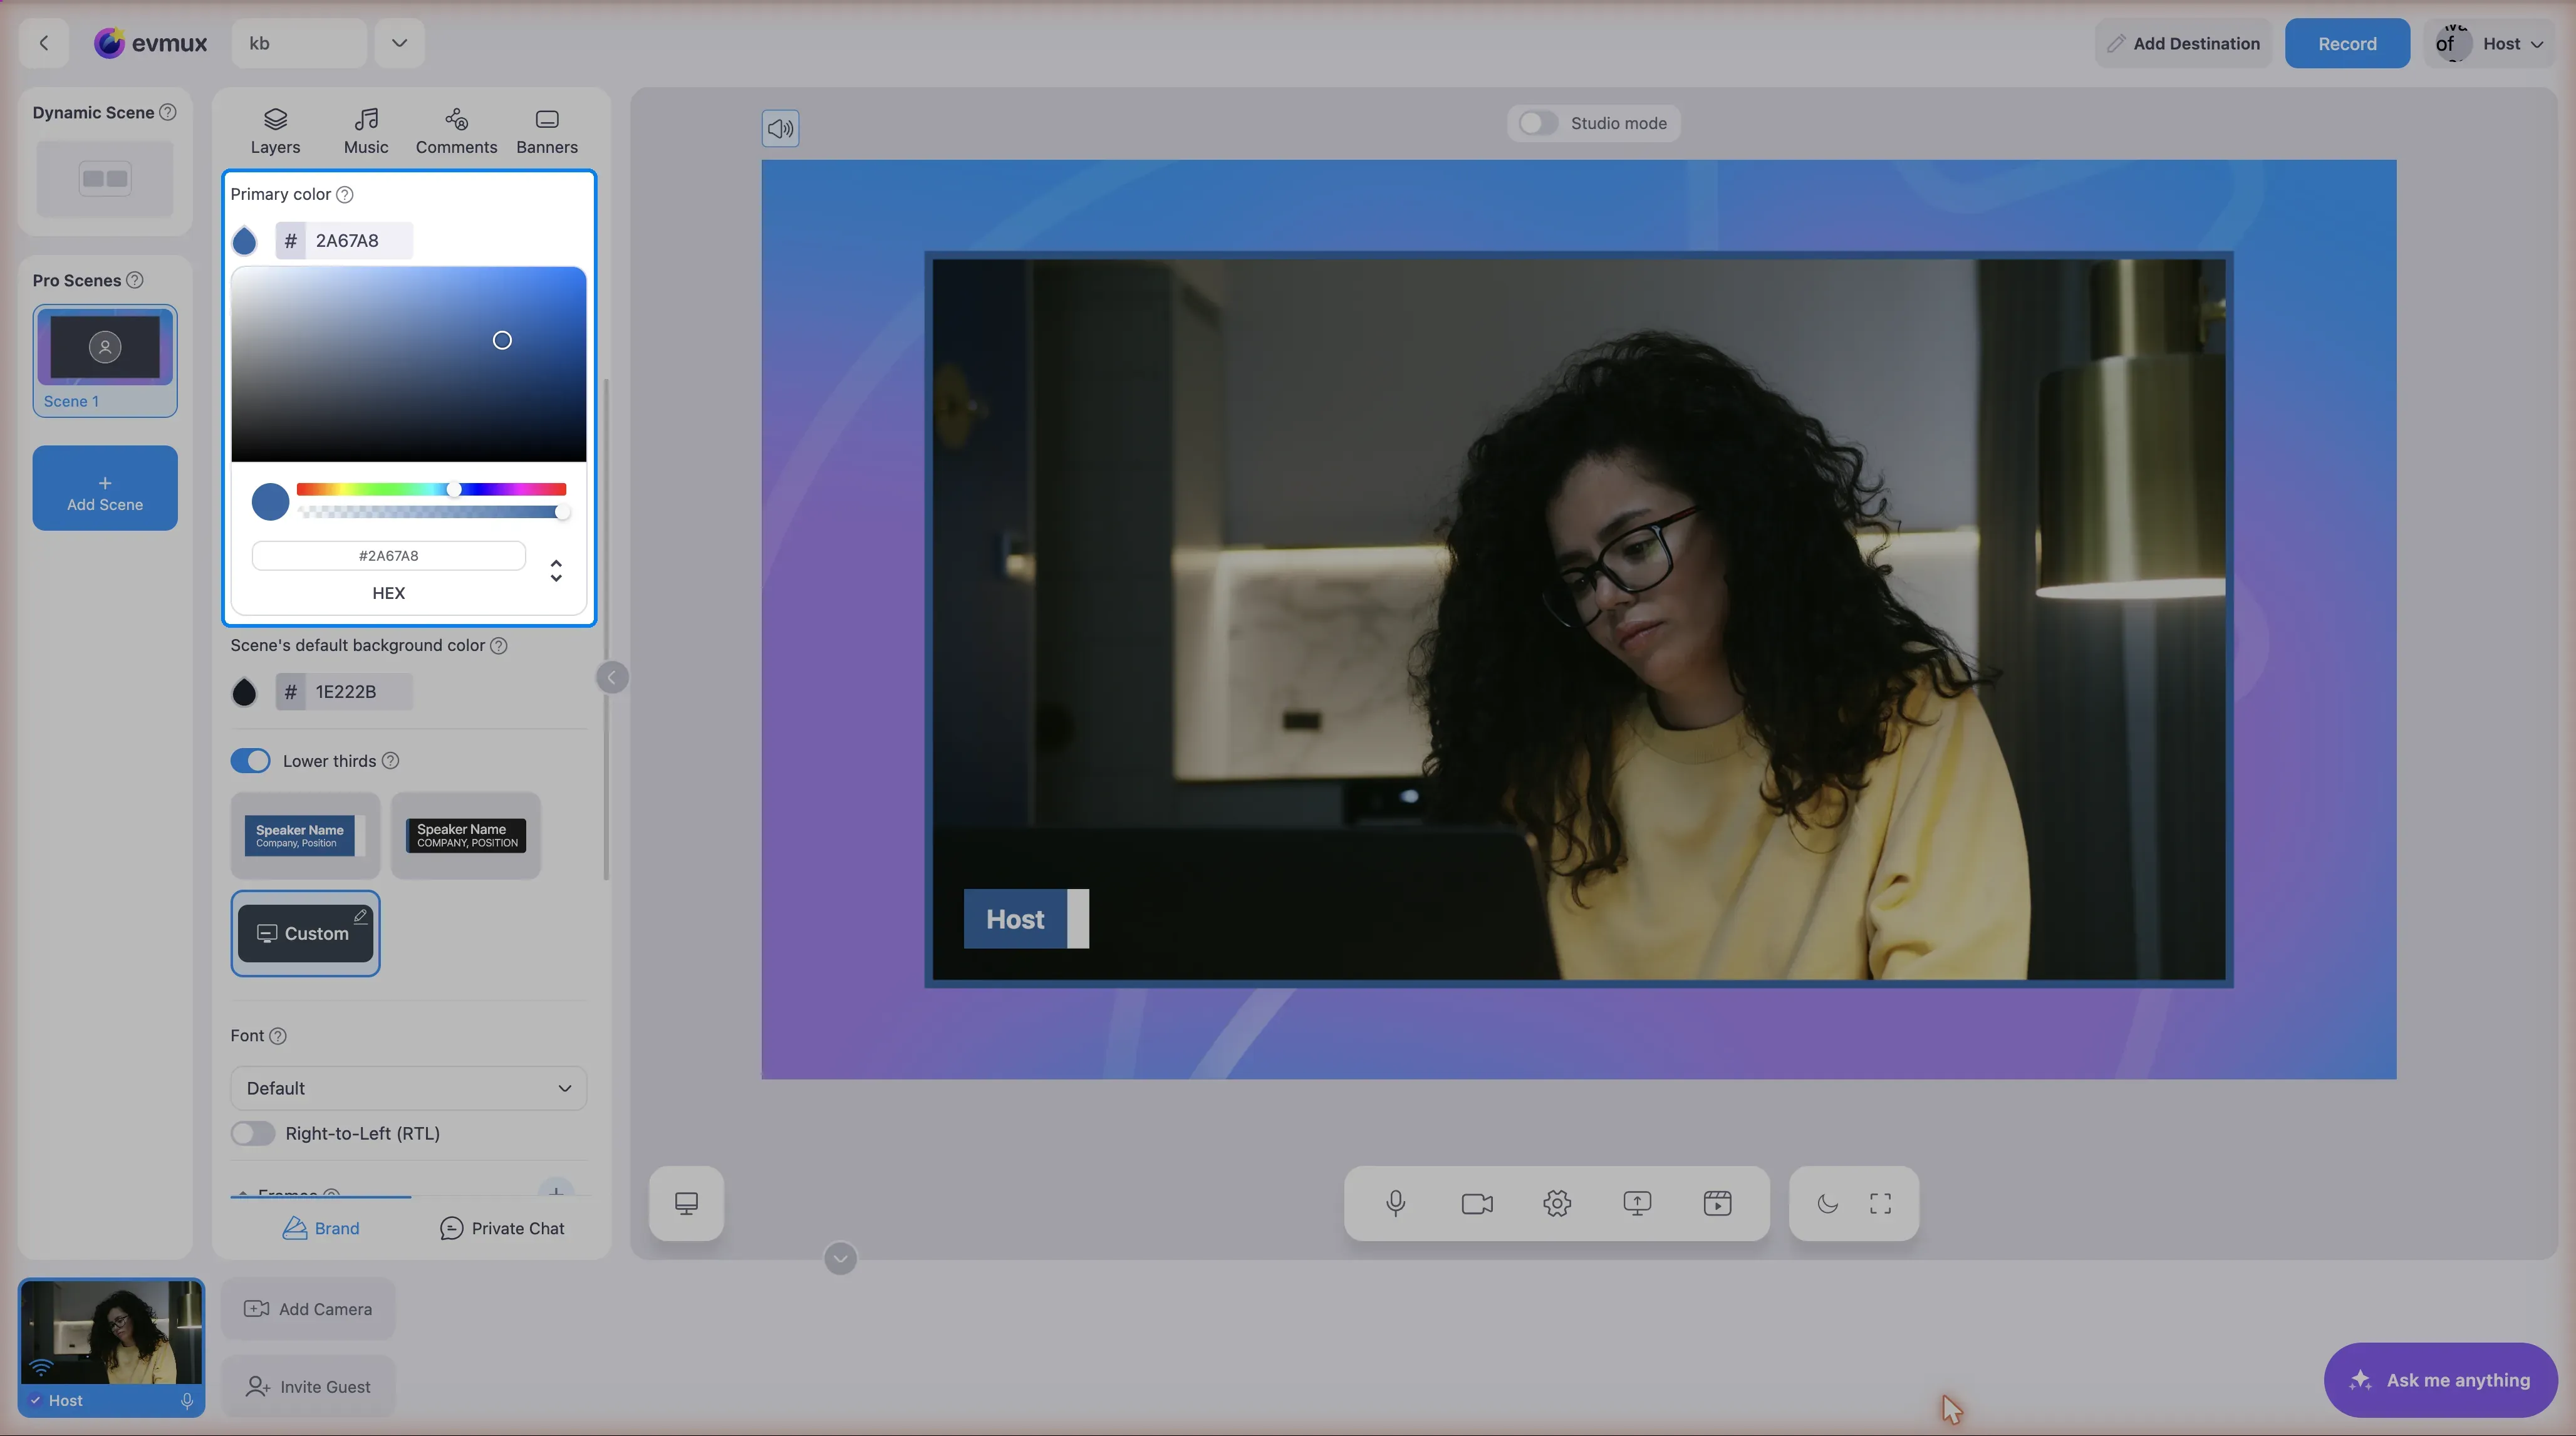
Task: Open the Private Chat tab
Action: 502,1228
